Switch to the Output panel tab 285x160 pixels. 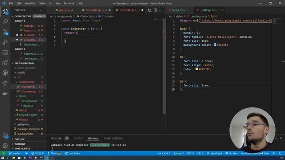(x=78, y=138)
